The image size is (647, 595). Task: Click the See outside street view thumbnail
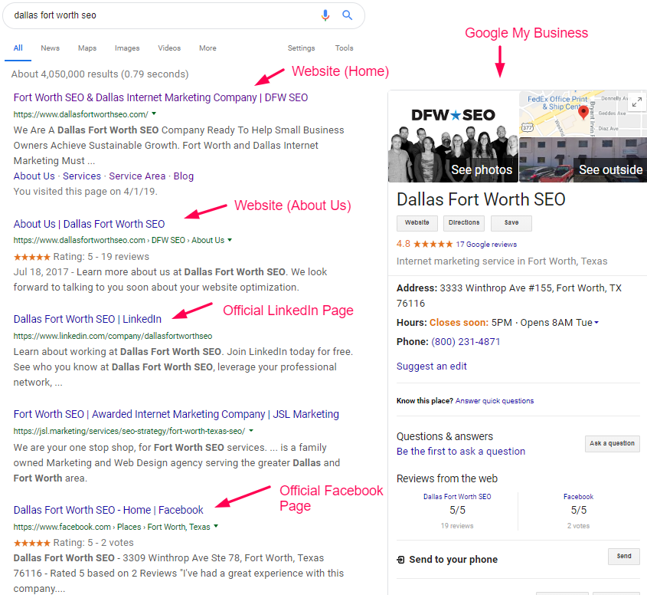click(x=583, y=160)
